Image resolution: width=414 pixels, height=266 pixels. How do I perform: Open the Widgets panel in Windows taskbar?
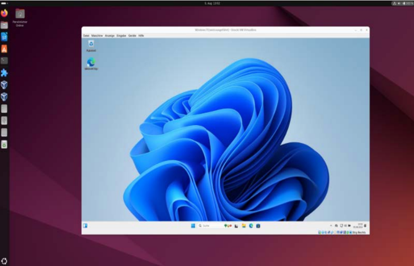tap(85, 225)
